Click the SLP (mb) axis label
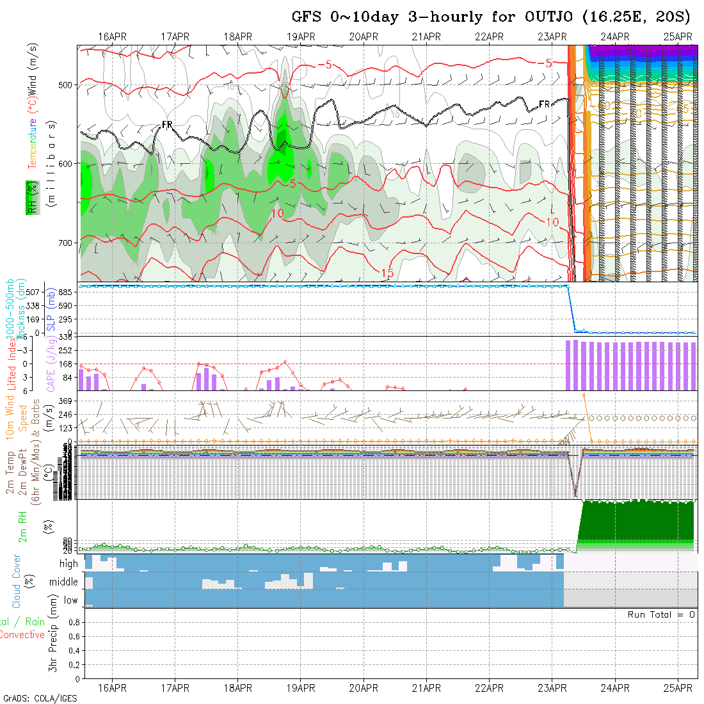Screen dimensions: 704x704 51,309
